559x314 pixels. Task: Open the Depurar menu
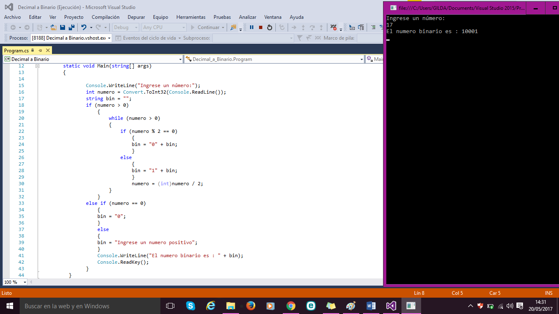pos(136,17)
